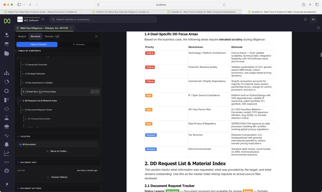Open the magnifier search icon in sidebar

pyautogui.click(x=7, y=91)
